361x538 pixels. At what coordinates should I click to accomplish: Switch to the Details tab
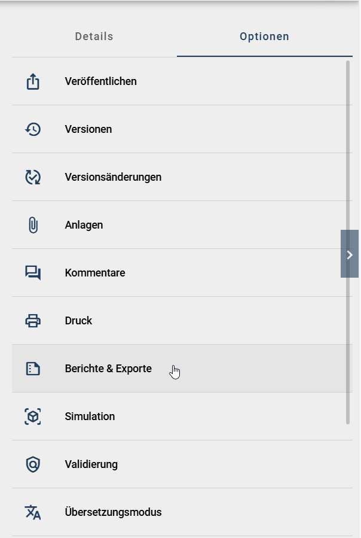click(93, 36)
